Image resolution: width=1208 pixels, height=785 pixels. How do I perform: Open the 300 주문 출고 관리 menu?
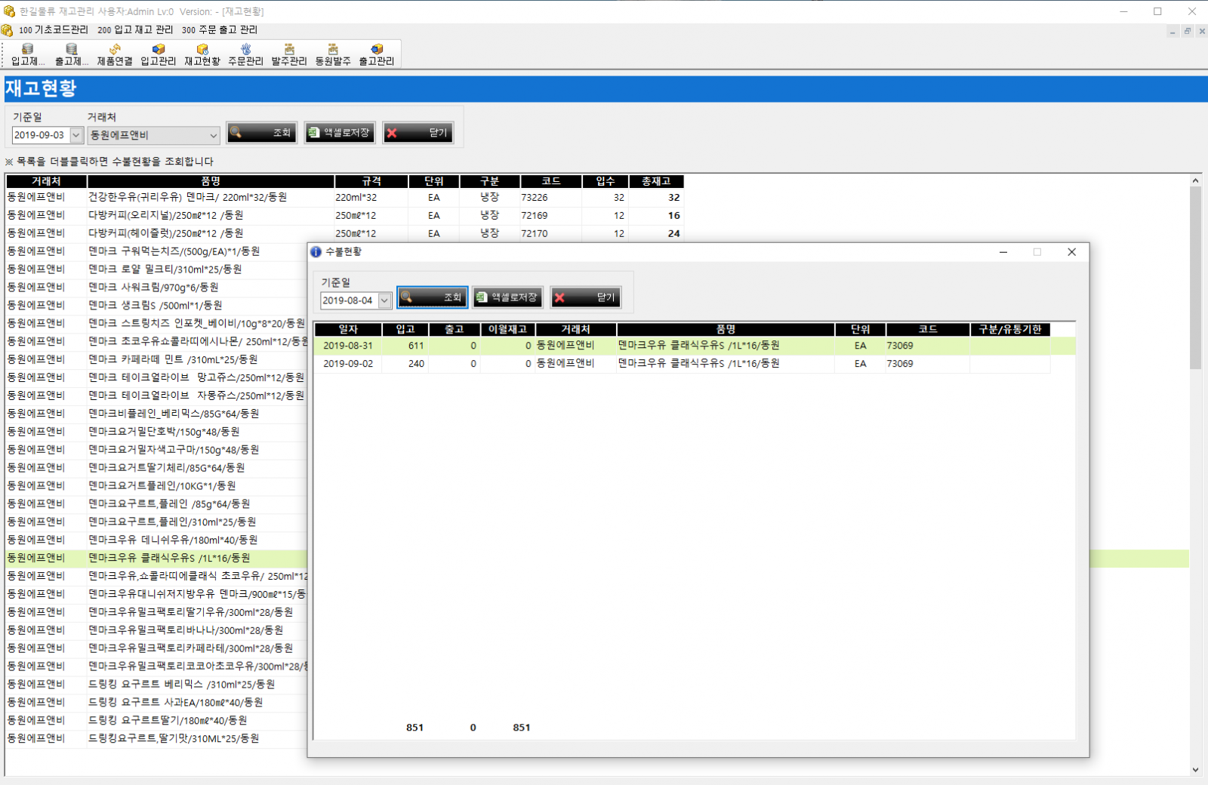coord(220,30)
